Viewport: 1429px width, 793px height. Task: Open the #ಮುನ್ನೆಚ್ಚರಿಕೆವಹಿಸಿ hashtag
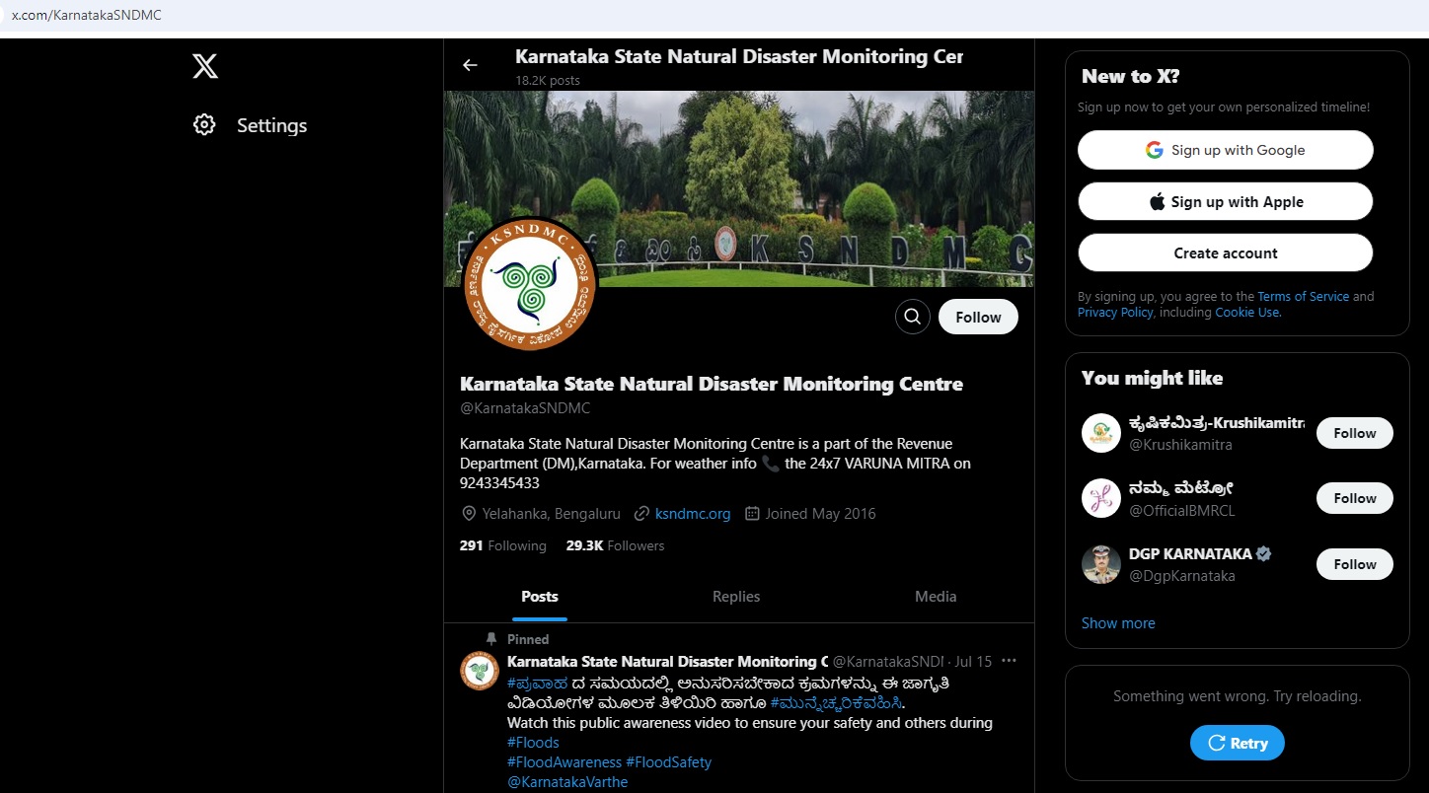(836, 703)
